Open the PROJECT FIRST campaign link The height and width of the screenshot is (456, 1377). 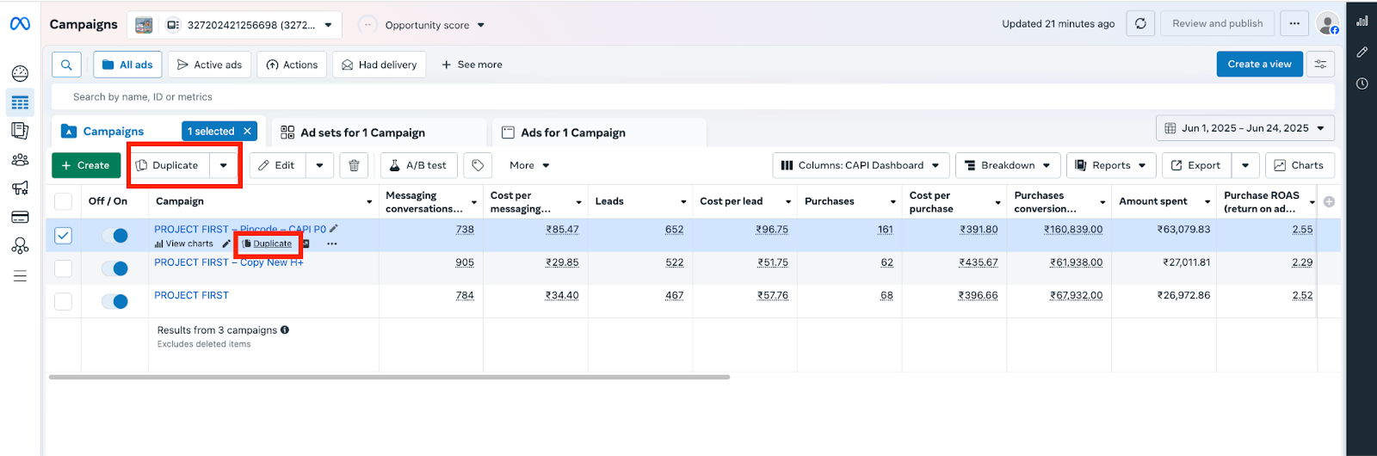pos(191,295)
